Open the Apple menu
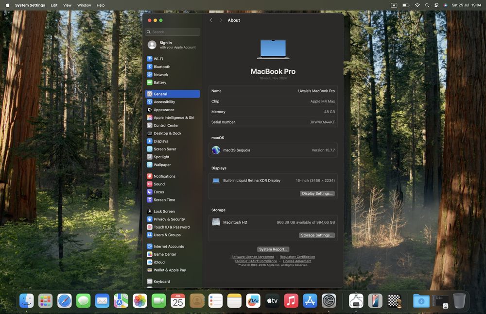The width and height of the screenshot is (486, 314). click(7, 5)
